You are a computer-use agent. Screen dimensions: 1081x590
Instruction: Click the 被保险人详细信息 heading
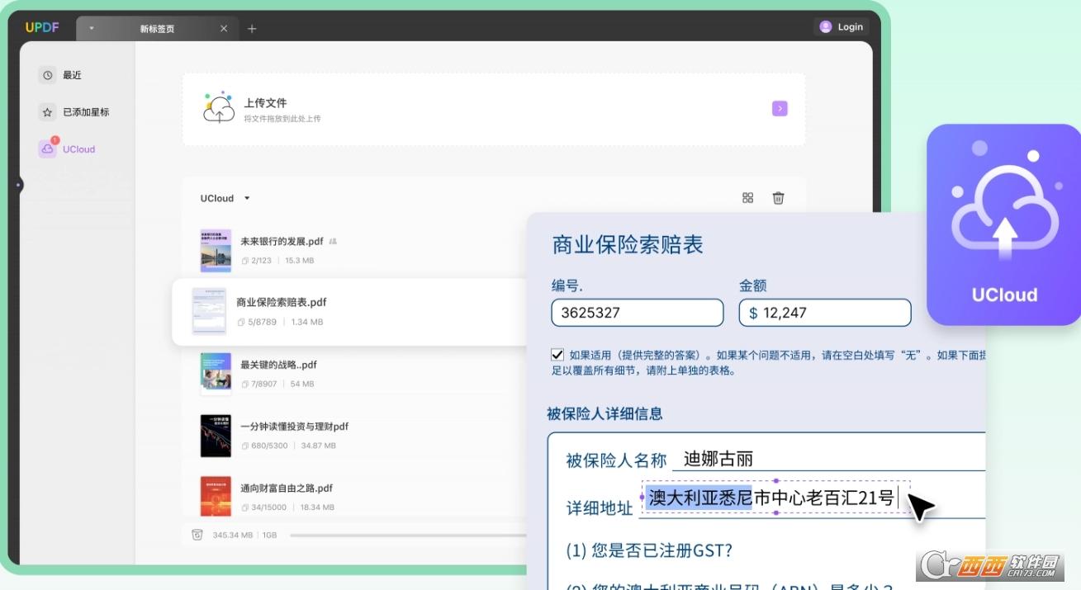coord(605,413)
